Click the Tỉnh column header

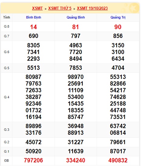click(x=7, y=17)
